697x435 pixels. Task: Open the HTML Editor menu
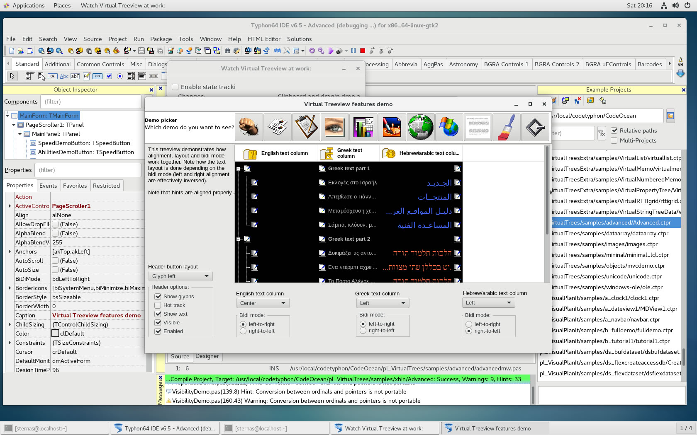264,39
